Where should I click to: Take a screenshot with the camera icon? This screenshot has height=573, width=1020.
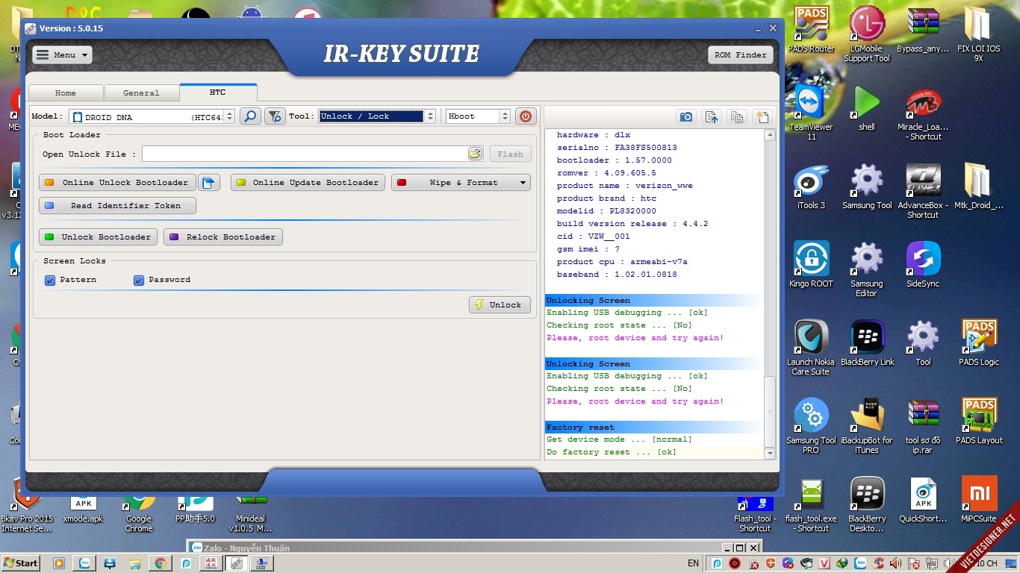tap(686, 117)
